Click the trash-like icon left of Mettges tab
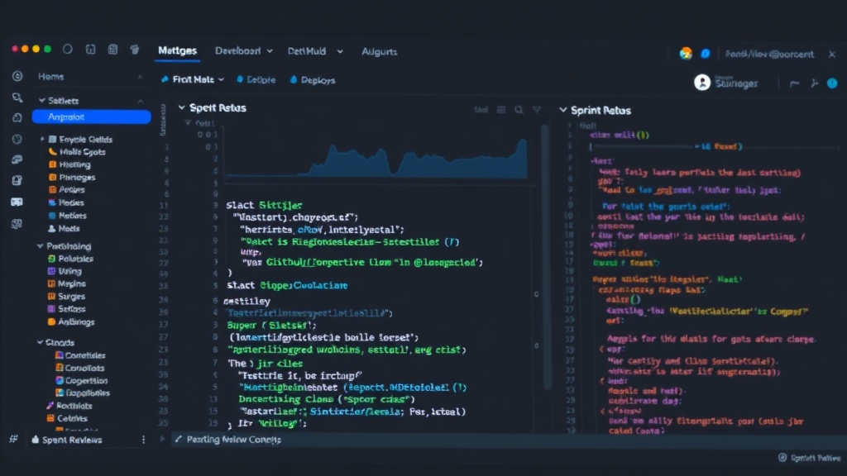The height and width of the screenshot is (476, 847). tap(135, 50)
